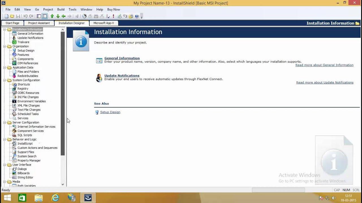
Task: Open the toolbar options overflow arrow
Action: [141, 17]
